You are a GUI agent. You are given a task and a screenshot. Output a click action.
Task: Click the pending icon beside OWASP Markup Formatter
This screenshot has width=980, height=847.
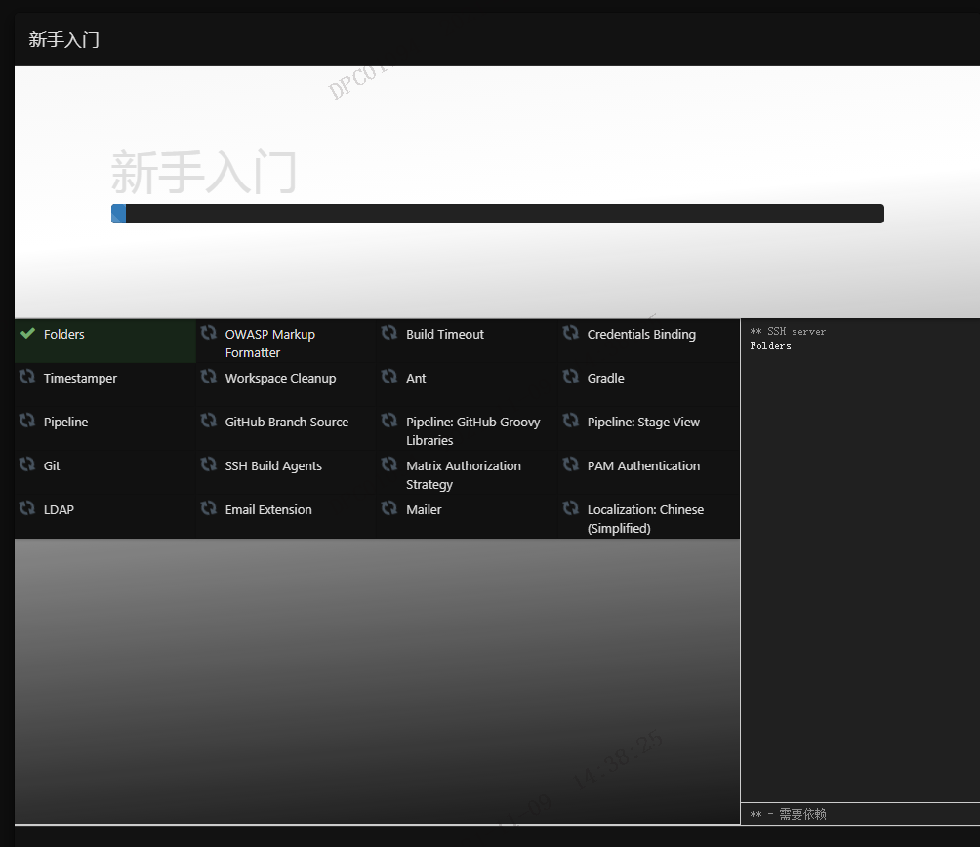(209, 333)
